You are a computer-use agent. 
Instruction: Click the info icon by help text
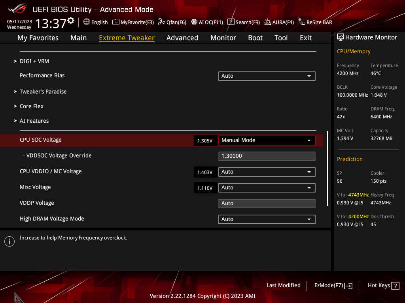point(9,241)
